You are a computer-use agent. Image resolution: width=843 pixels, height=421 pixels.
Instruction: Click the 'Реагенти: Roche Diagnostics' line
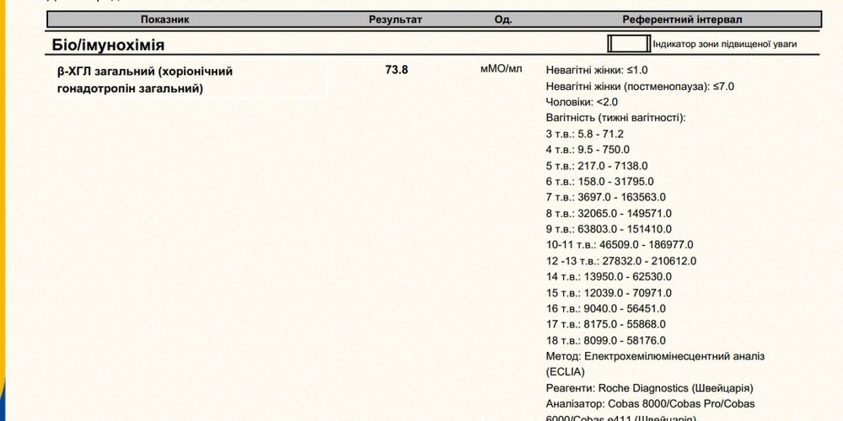pos(649,388)
